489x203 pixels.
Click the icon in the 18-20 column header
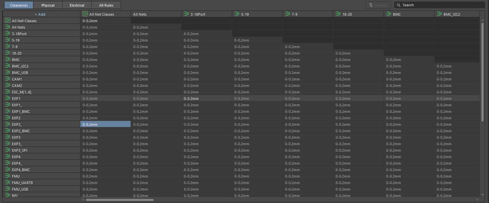point(338,14)
